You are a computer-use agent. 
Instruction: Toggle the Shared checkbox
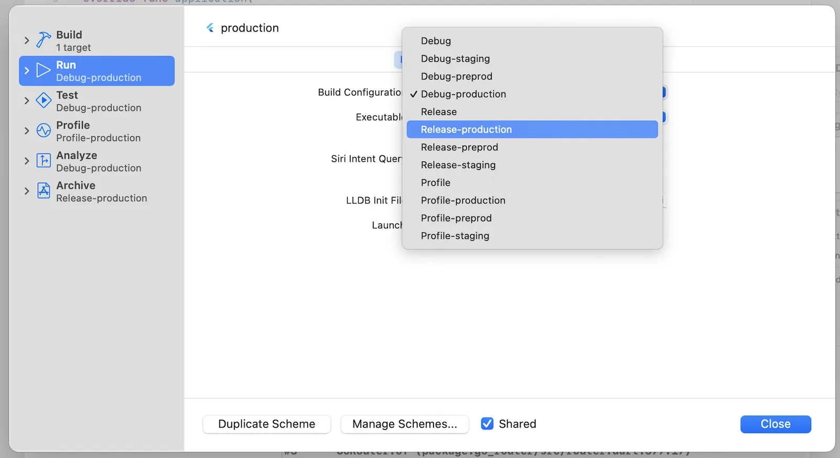(487, 424)
